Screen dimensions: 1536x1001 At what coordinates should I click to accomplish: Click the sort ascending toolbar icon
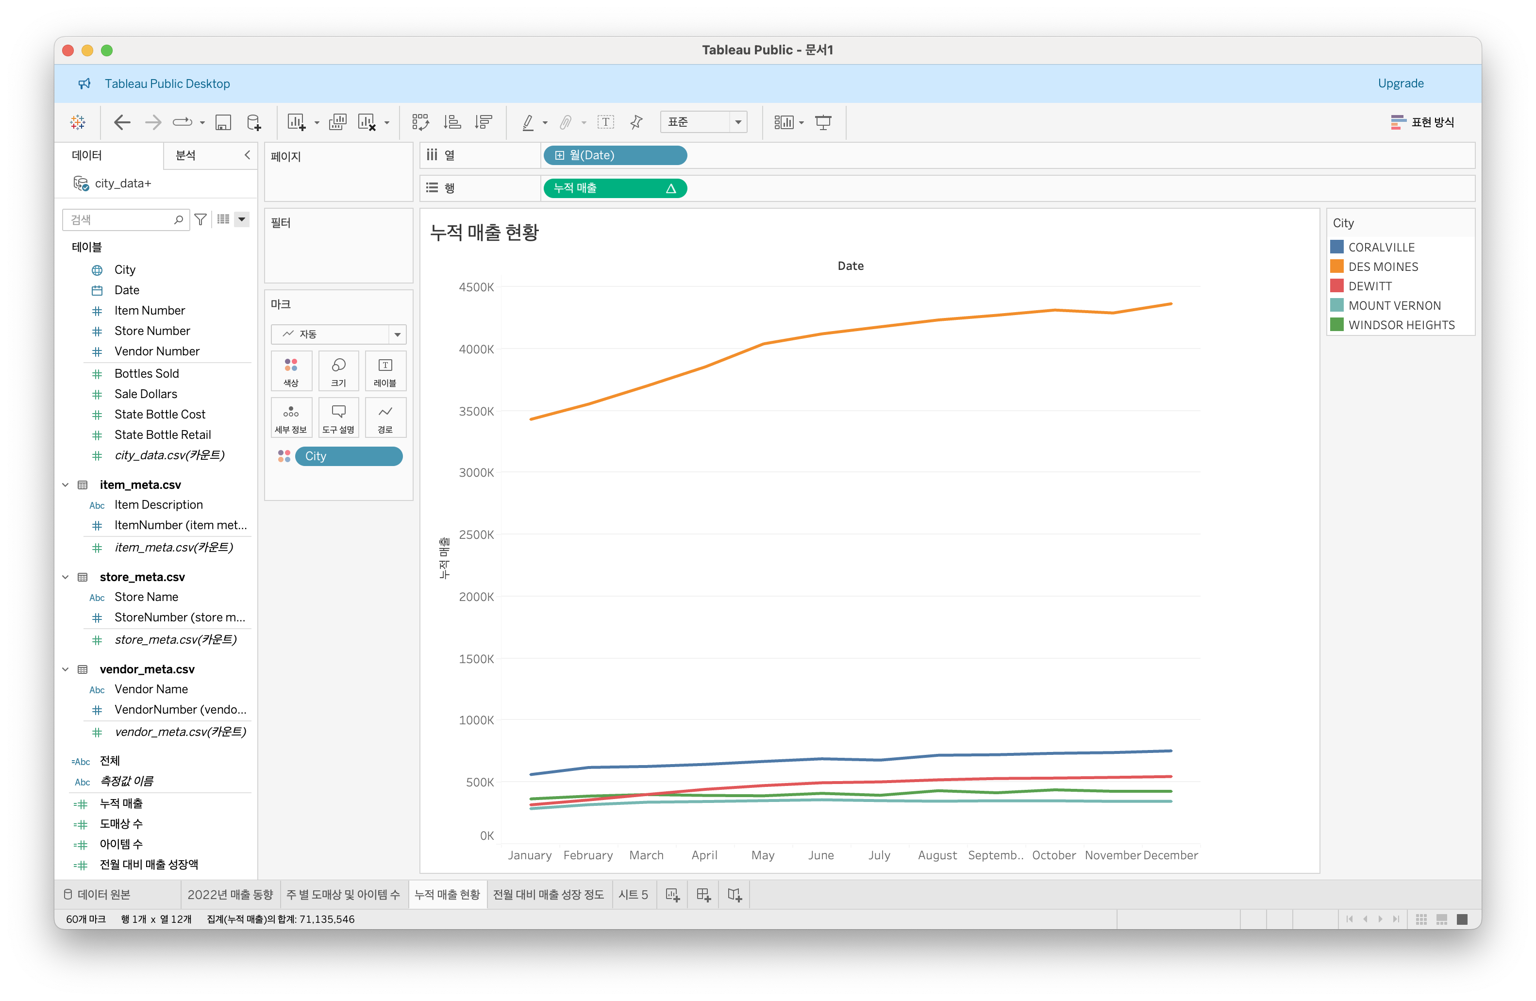(452, 122)
